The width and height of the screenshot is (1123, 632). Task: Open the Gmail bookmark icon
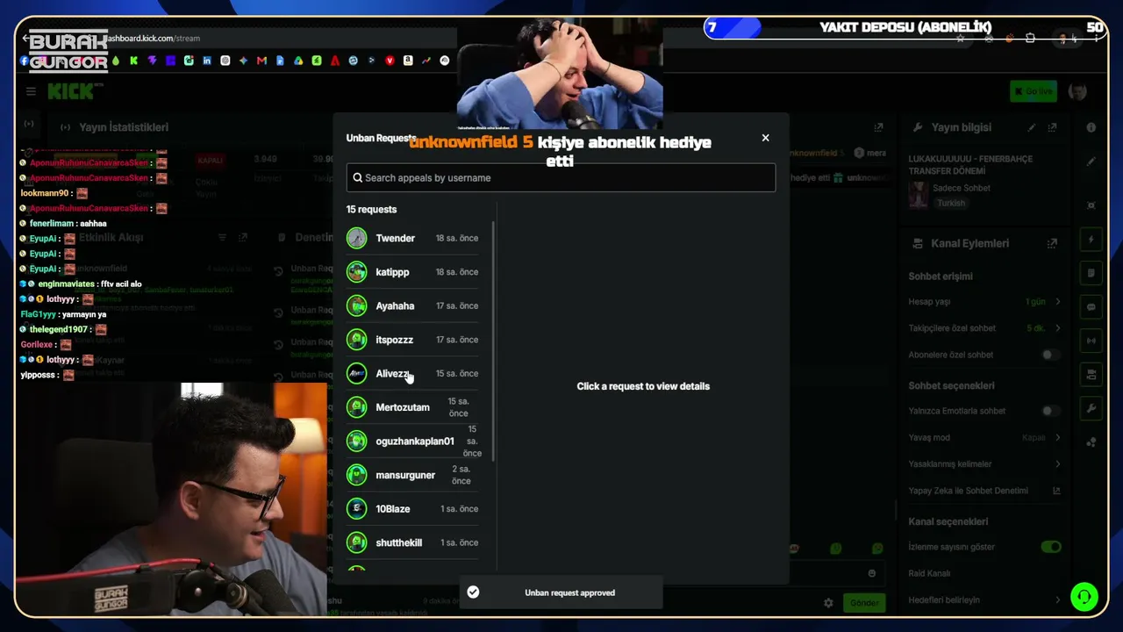pyautogui.click(x=261, y=61)
